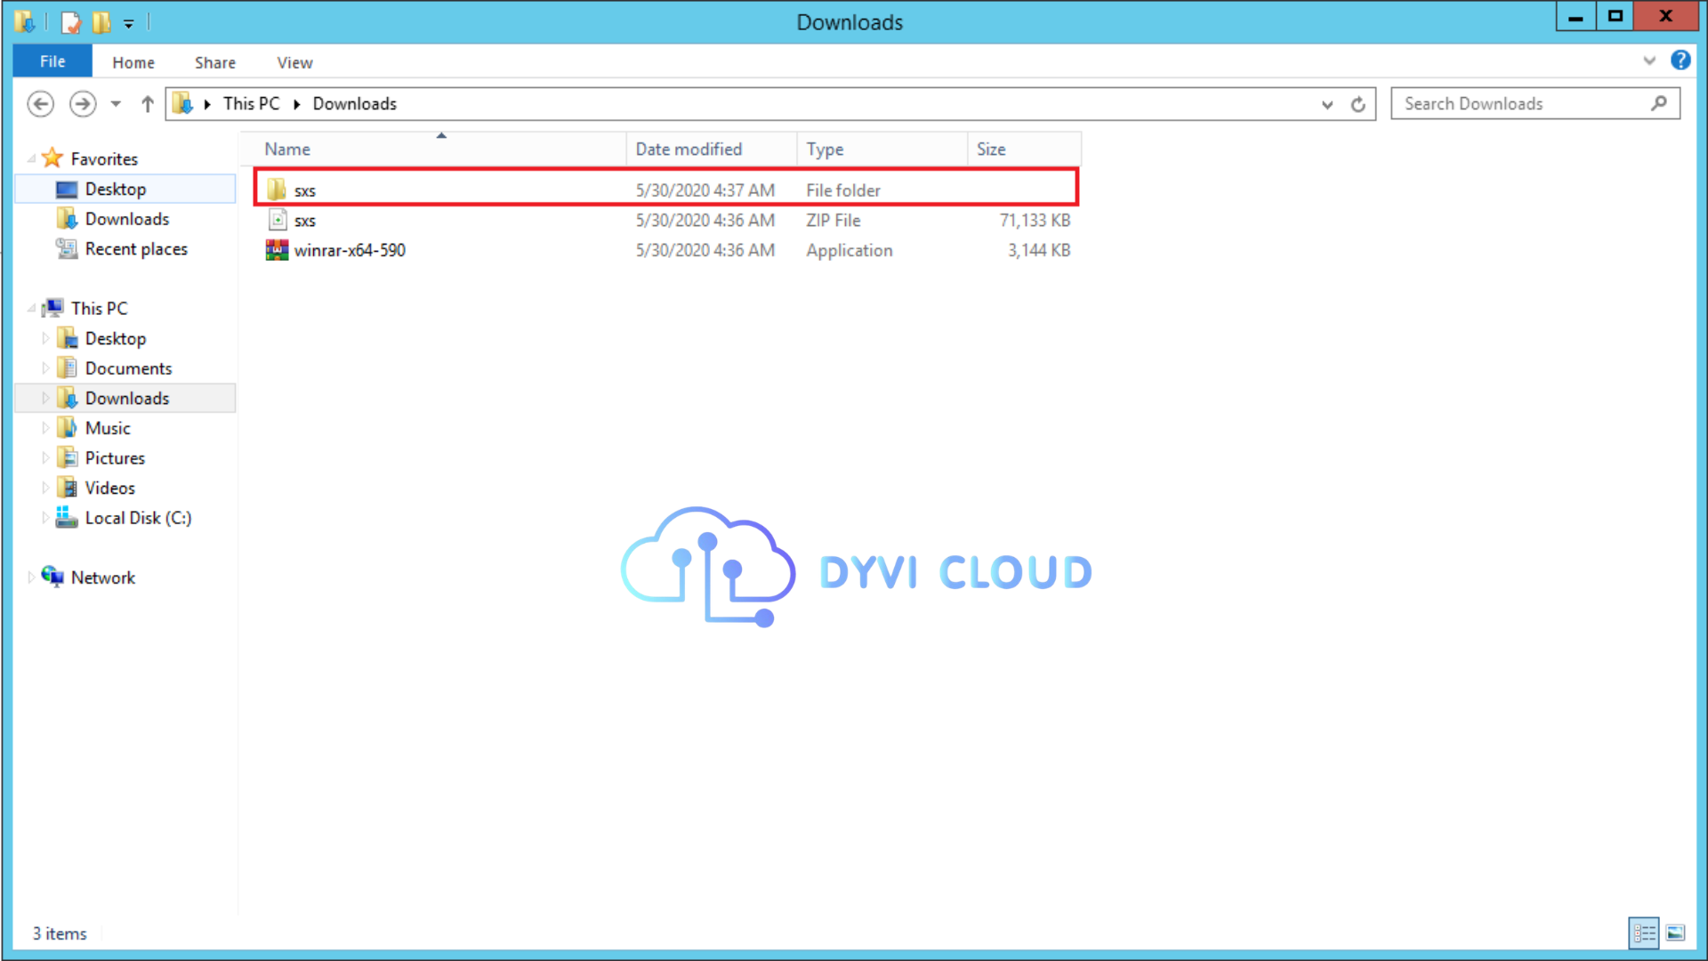Viewport: 1708px width, 961px height.
Task: Click the 71,133 KB size cell
Action: coord(1035,220)
